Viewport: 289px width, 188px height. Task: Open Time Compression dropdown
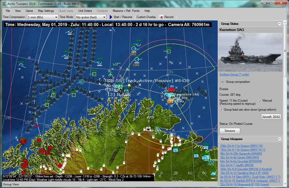click(42, 17)
